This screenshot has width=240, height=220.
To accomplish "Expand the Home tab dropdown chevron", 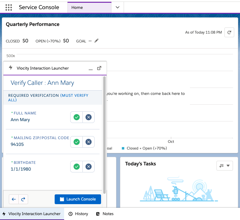I will [x=117, y=7].
